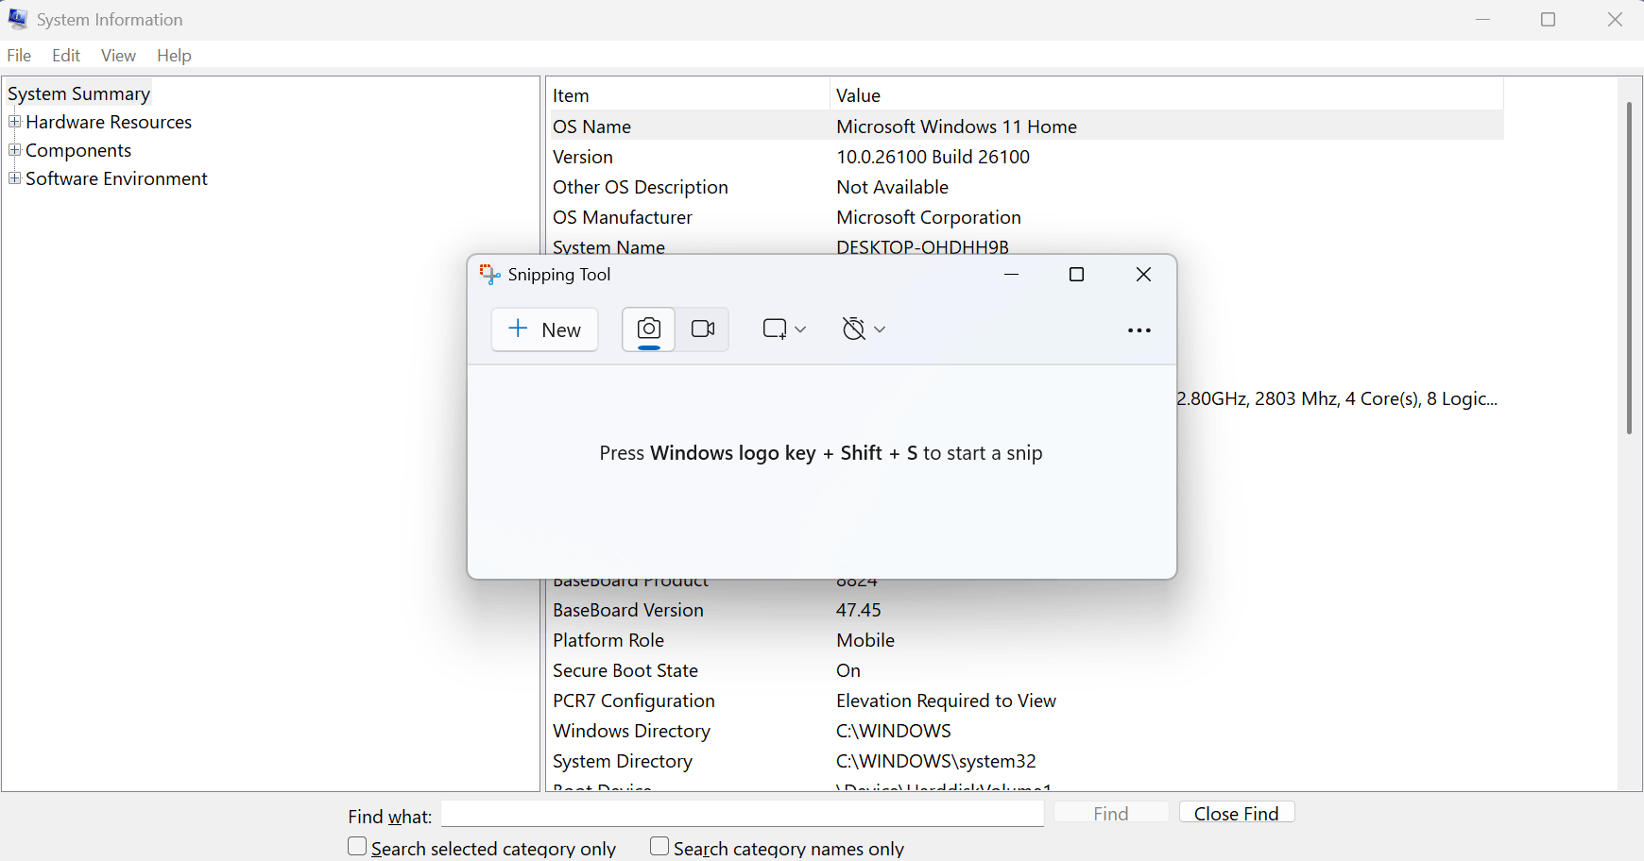Viewport: 1644px width, 861px height.
Task: Open the Edit menu
Action: coord(66,56)
